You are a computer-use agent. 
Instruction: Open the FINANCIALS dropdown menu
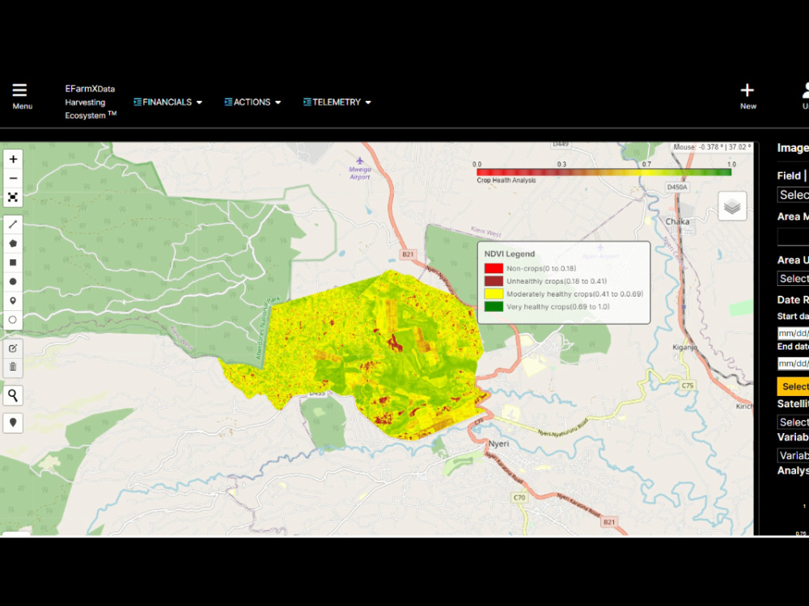(167, 102)
